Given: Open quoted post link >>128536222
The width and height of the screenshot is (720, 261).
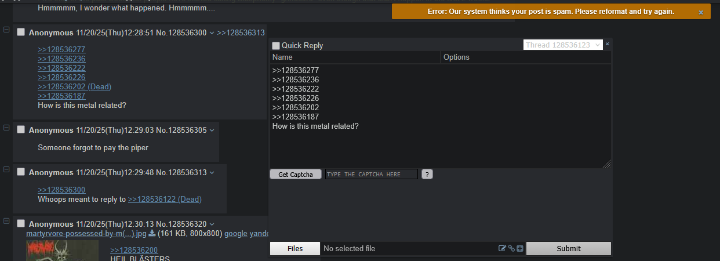Looking at the screenshot, I should [61, 68].
